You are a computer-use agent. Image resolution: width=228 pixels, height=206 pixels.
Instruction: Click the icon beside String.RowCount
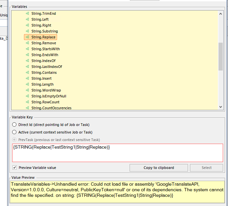tap(28, 102)
